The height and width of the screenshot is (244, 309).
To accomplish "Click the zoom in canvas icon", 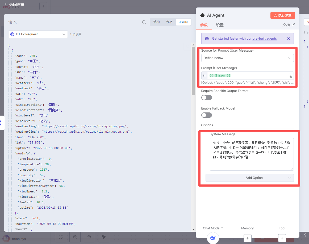I will click(x=75, y=237).
